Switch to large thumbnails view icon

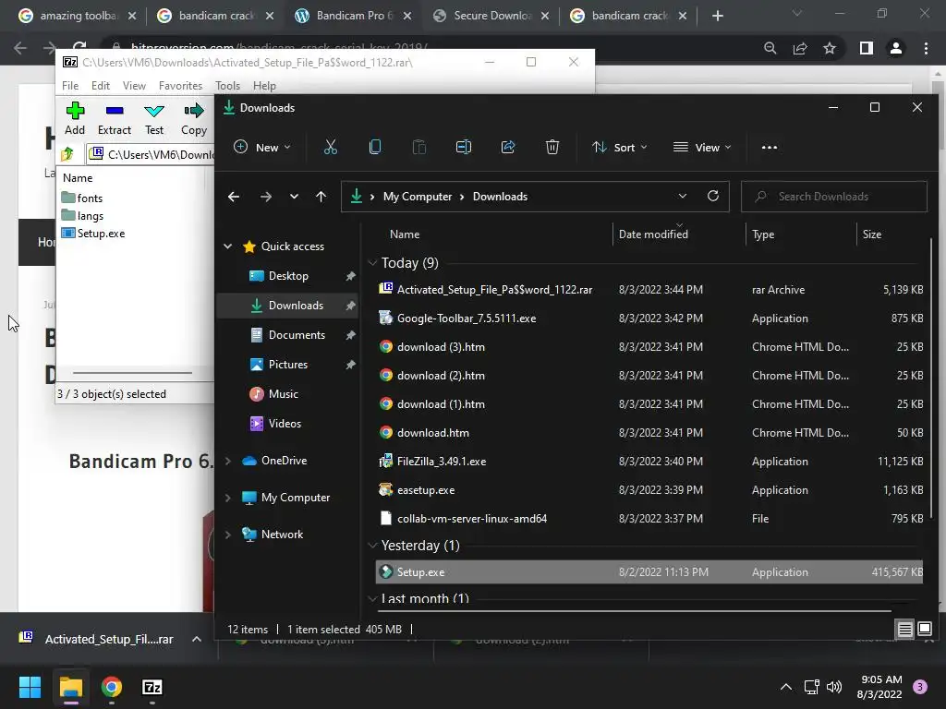(924, 630)
